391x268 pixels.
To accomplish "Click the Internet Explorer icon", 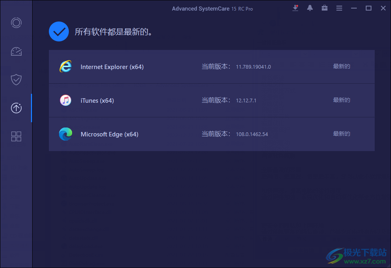I will click(65, 66).
